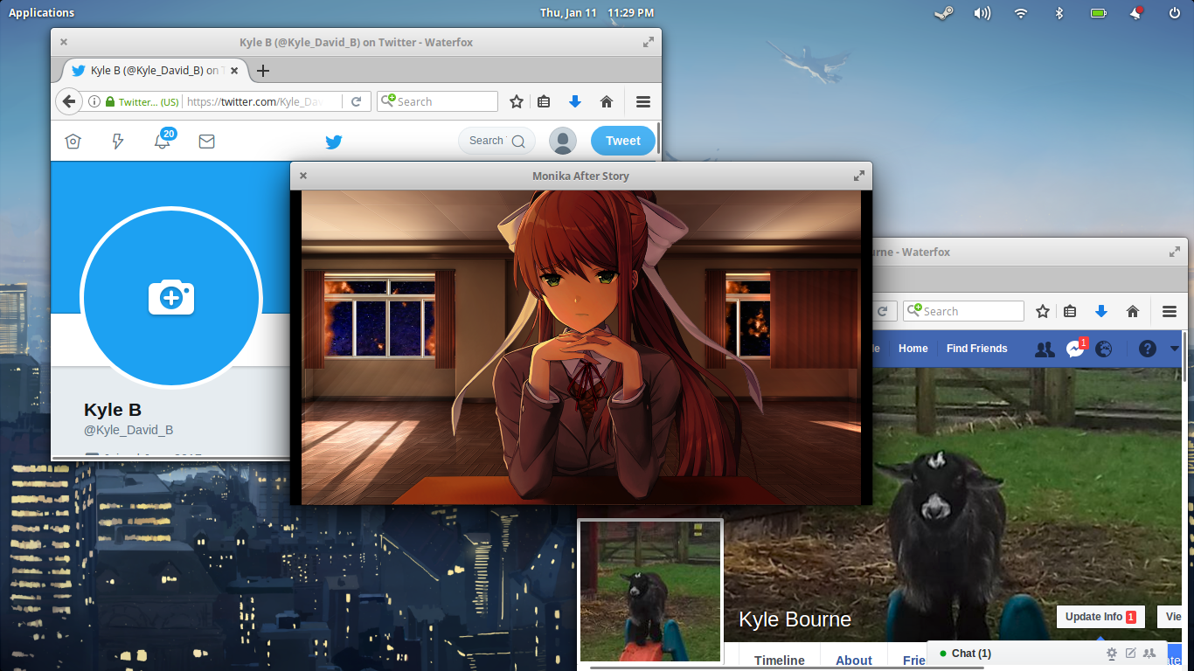Open Wi-Fi network indicator

pos(1021,13)
